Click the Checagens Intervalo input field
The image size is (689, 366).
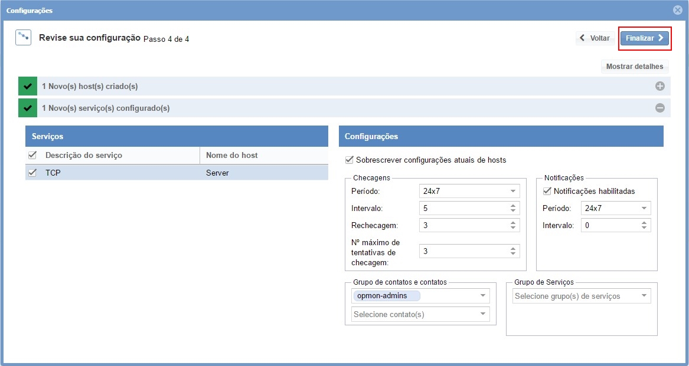tap(462, 208)
